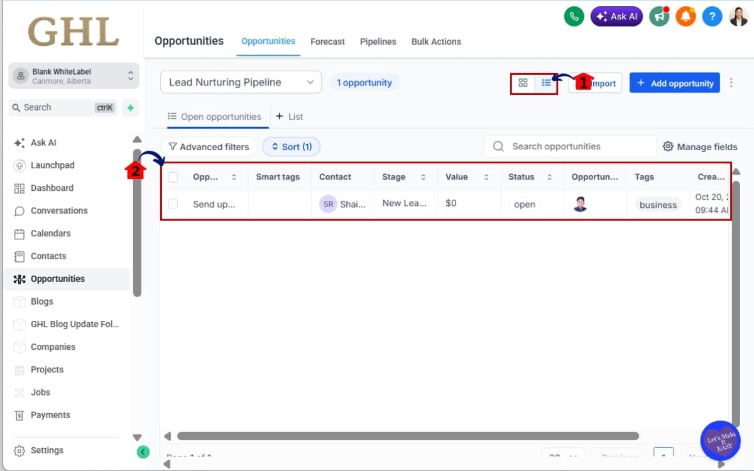Open Conversations from sidebar
The image size is (754, 471).
(x=59, y=210)
